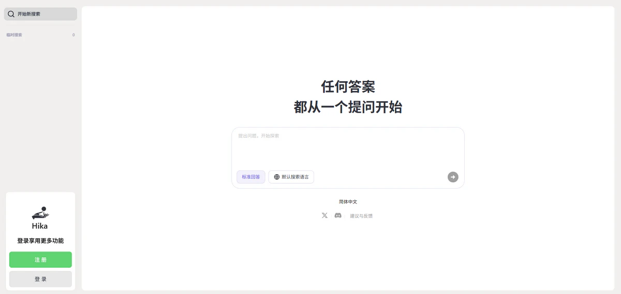Click the 任何答案 headline text
The width and height of the screenshot is (621, 294).
[348, 86]
